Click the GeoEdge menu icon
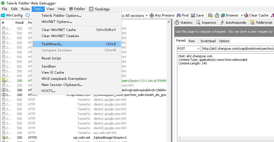Image resolution: width=274 pixels, height=142 pixels. click(91, 9)
